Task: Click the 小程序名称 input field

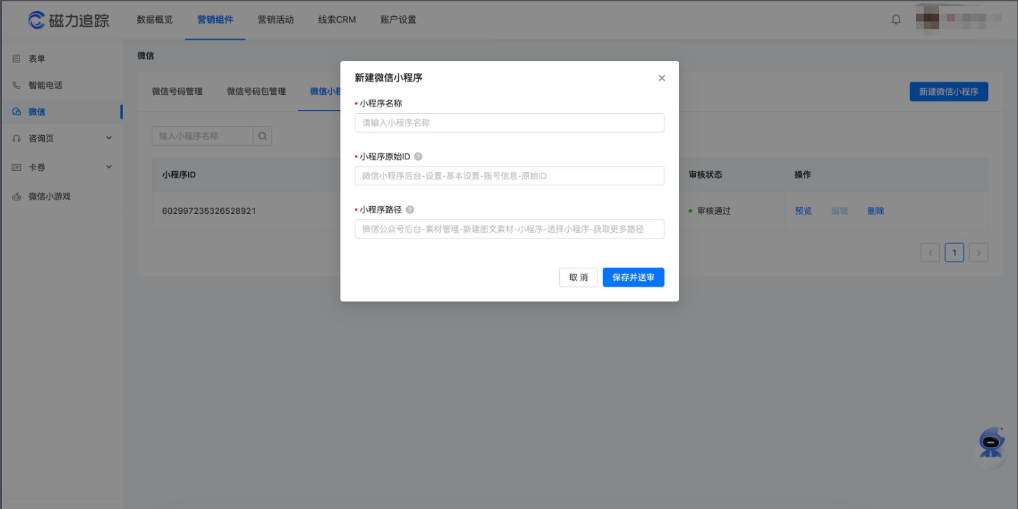Action: pyautogui.click(x=509, y=122)
